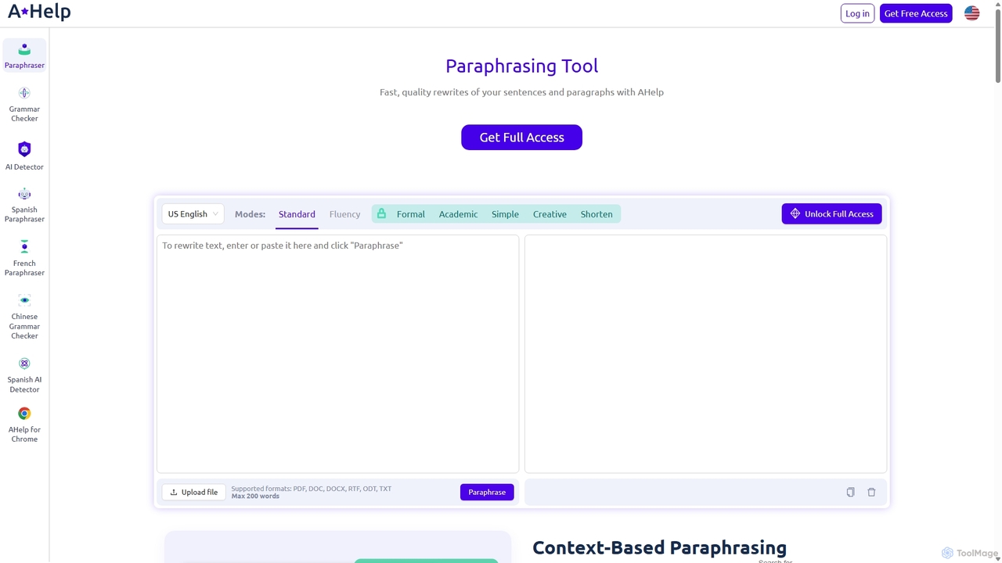
Task: Click the Max 200 words text
Action: point(255,496)
